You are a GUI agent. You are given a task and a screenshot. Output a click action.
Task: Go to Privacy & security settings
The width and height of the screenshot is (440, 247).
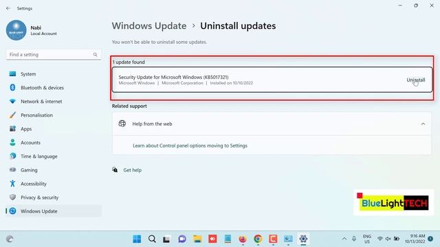coord(54,198)
